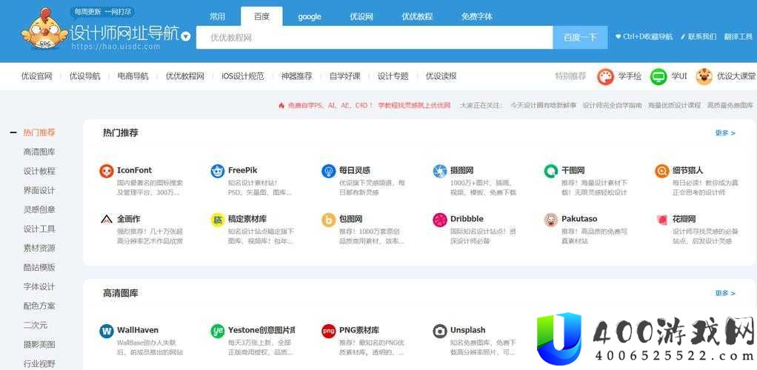Viewport: 757px width, 370px height.
Task: Click the 联系我们 link
Action: click(698, 37)
